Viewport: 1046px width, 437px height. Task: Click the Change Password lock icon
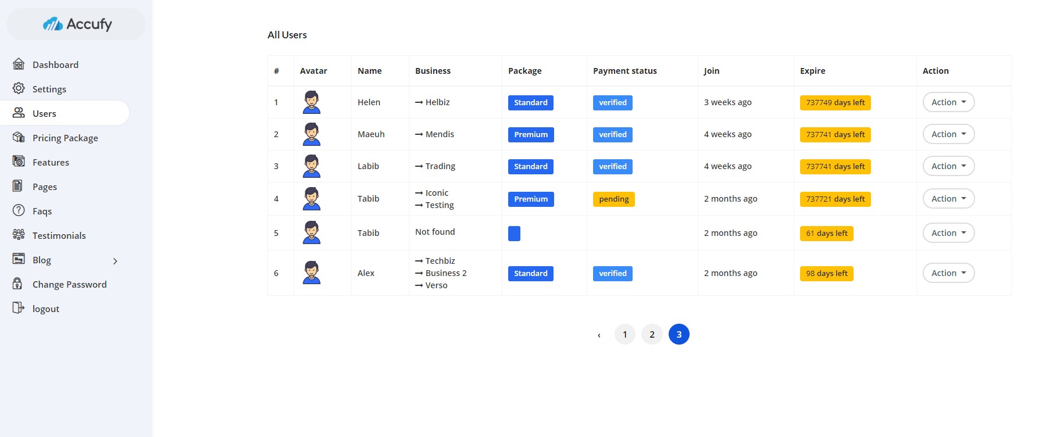18,284
